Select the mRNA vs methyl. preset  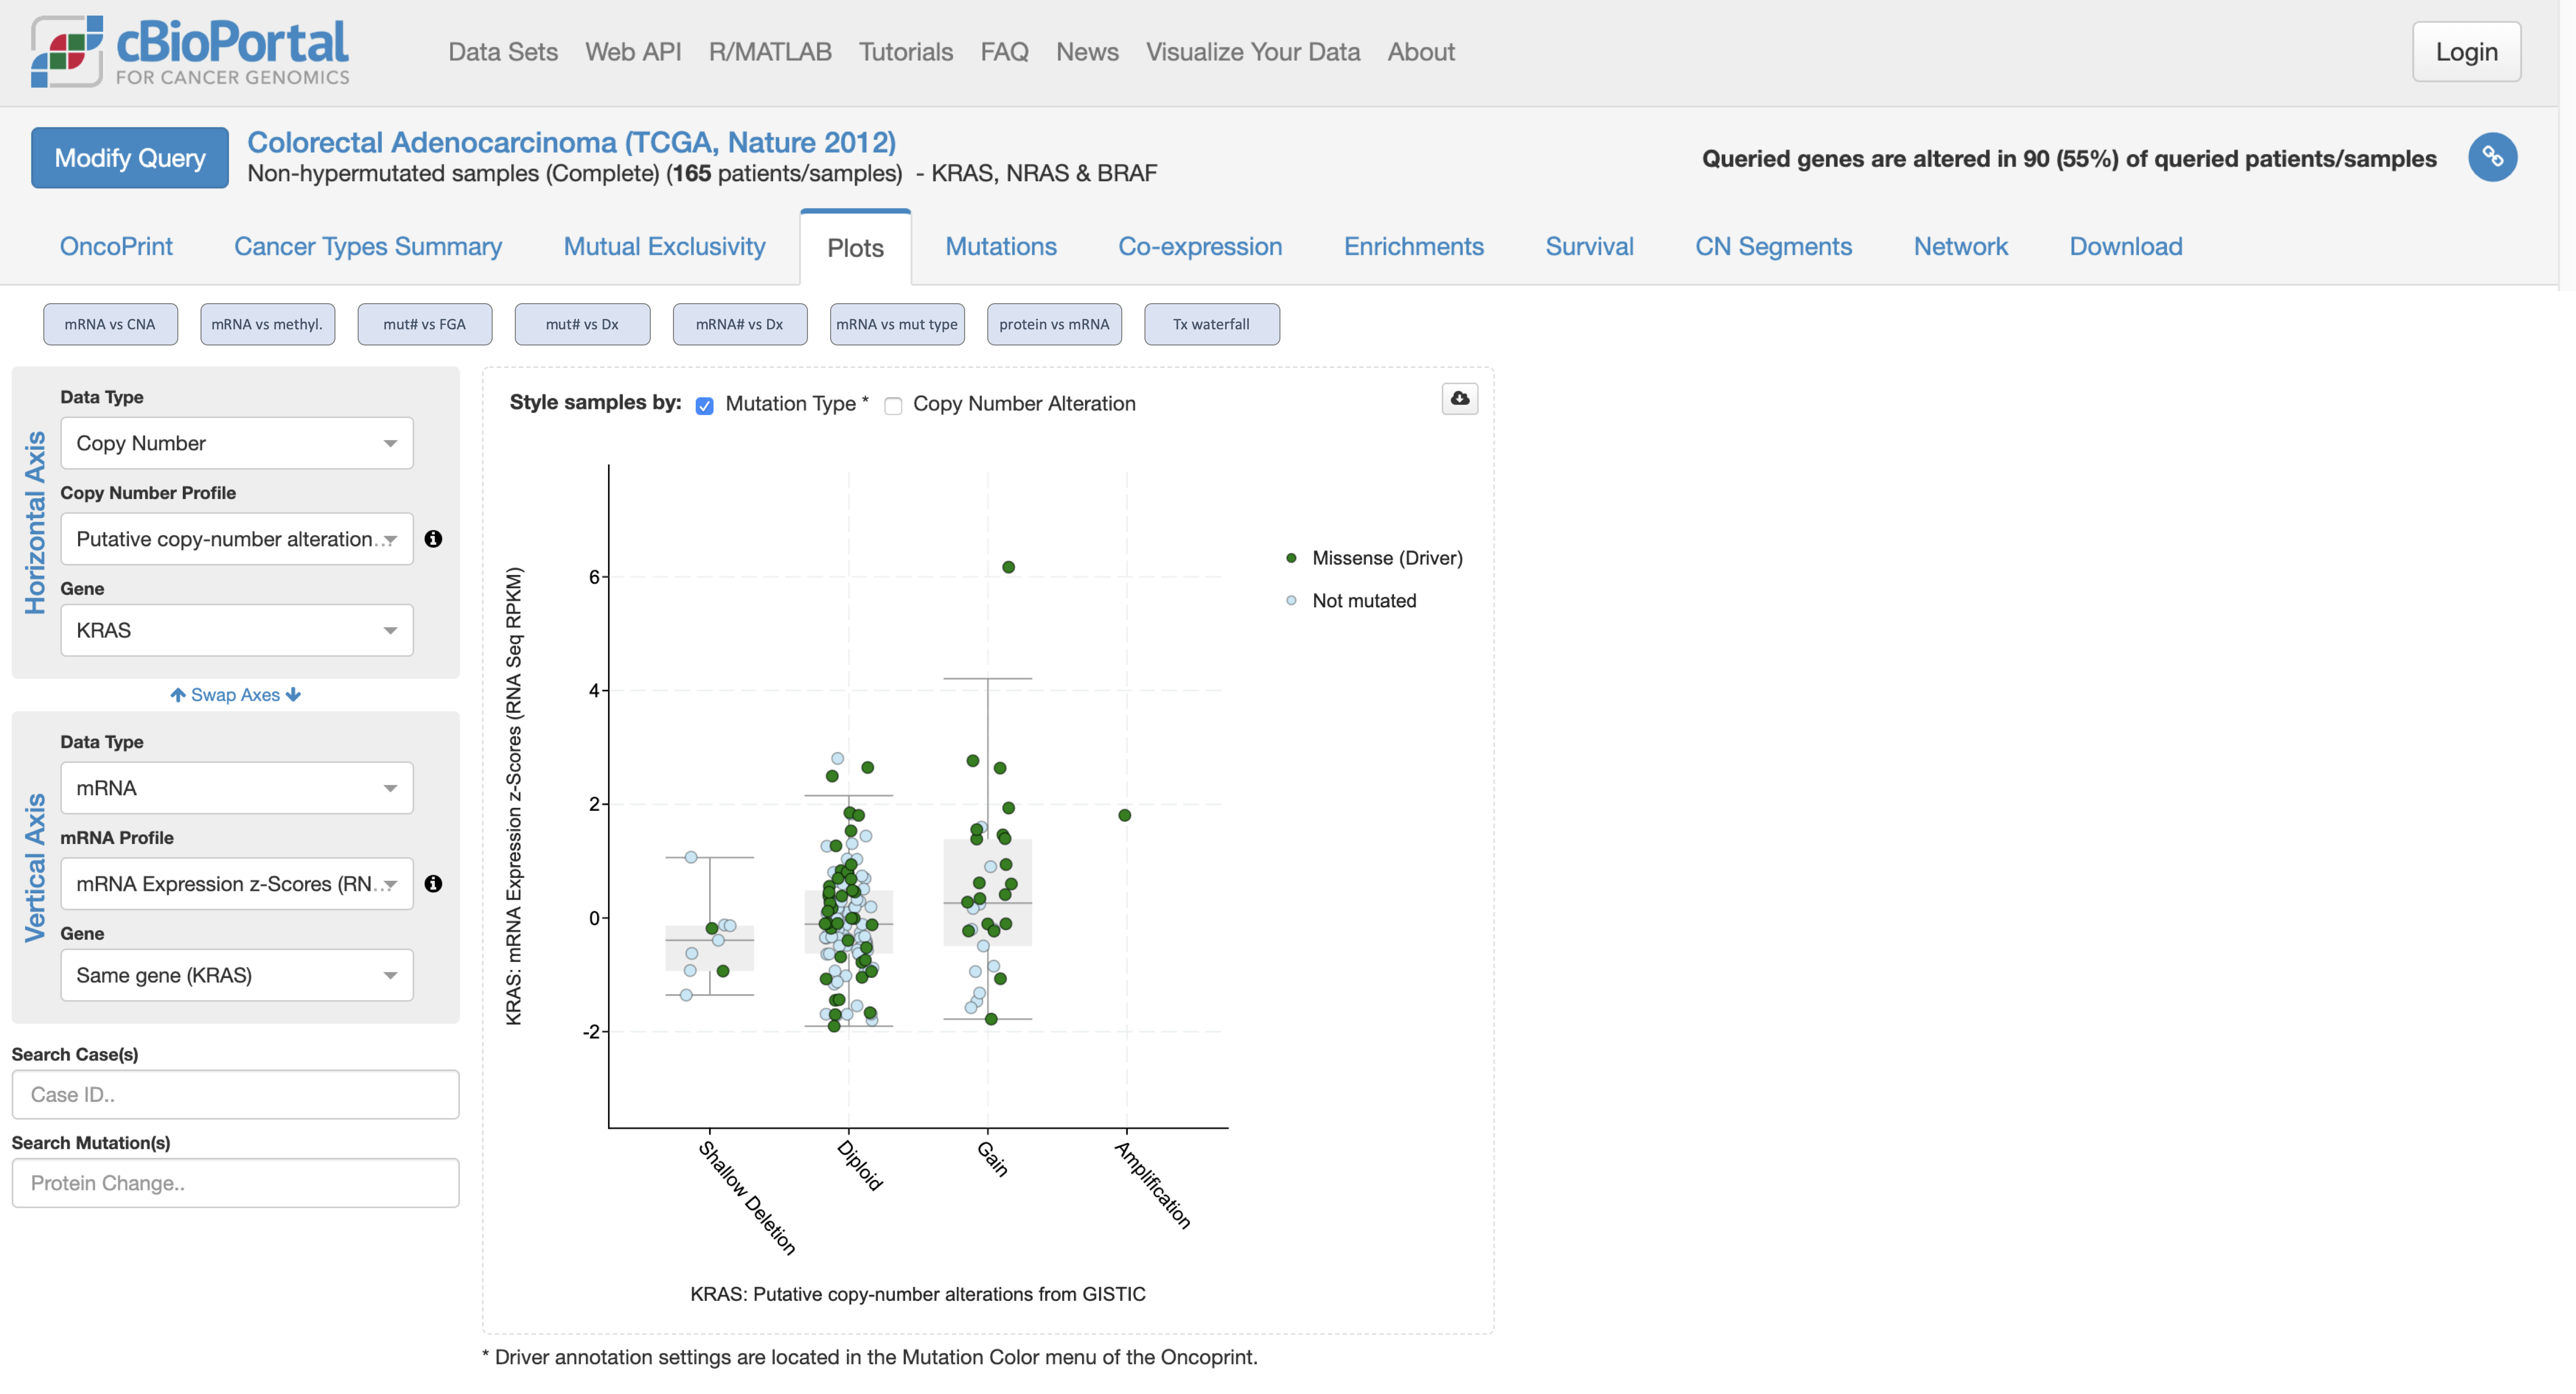[267, 324]
